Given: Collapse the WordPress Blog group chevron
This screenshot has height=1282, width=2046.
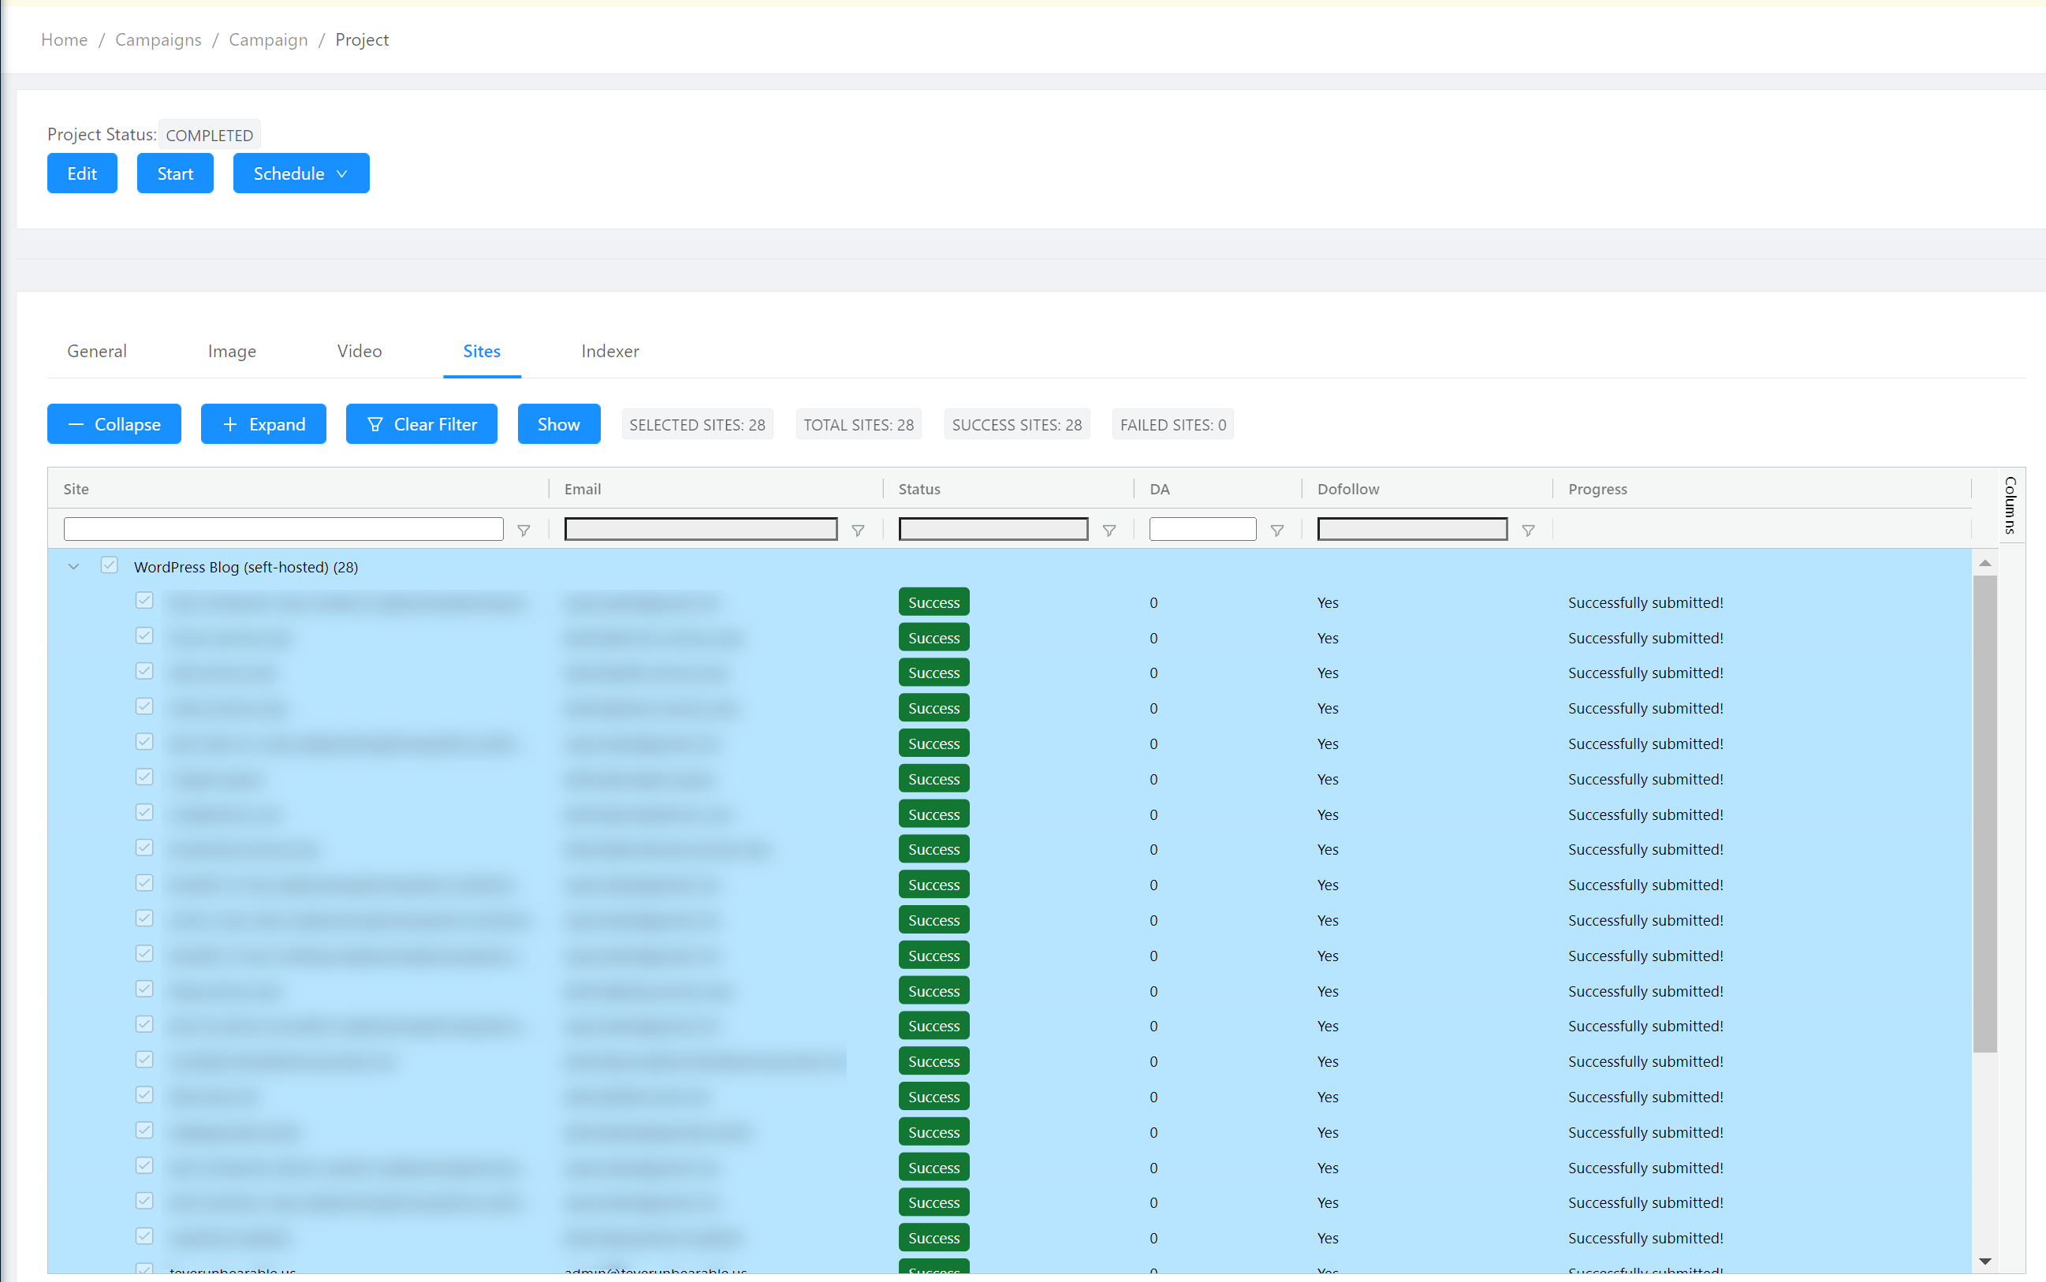Looking at the screenshot, I should coord(74,566).
